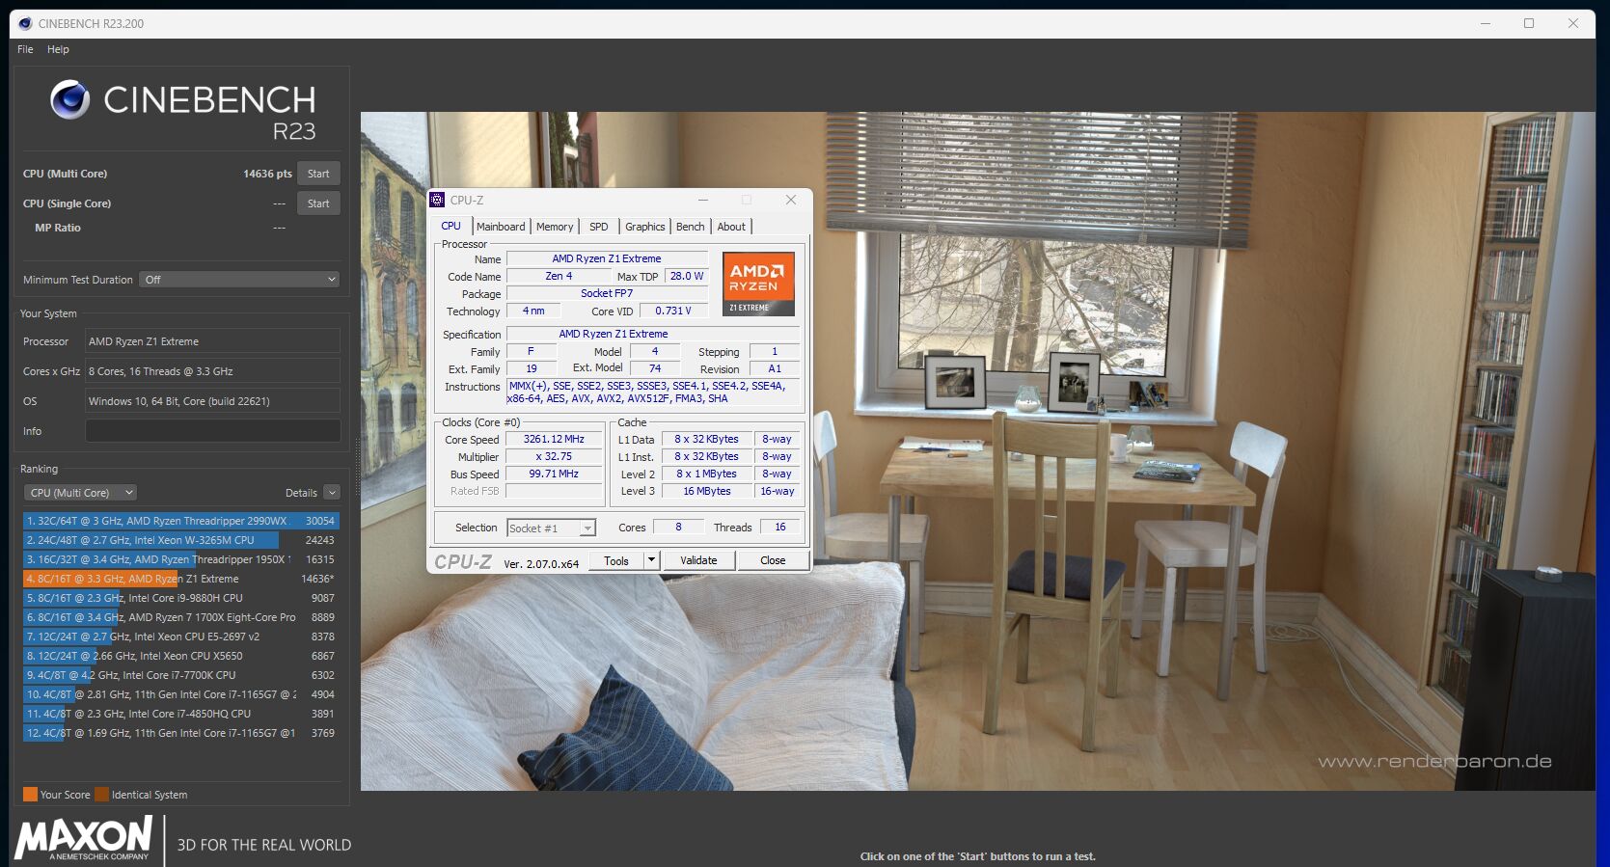The width and height of the screenshot is (1610, 867).
Task: Open the File menu
Action: pos(25,49)
